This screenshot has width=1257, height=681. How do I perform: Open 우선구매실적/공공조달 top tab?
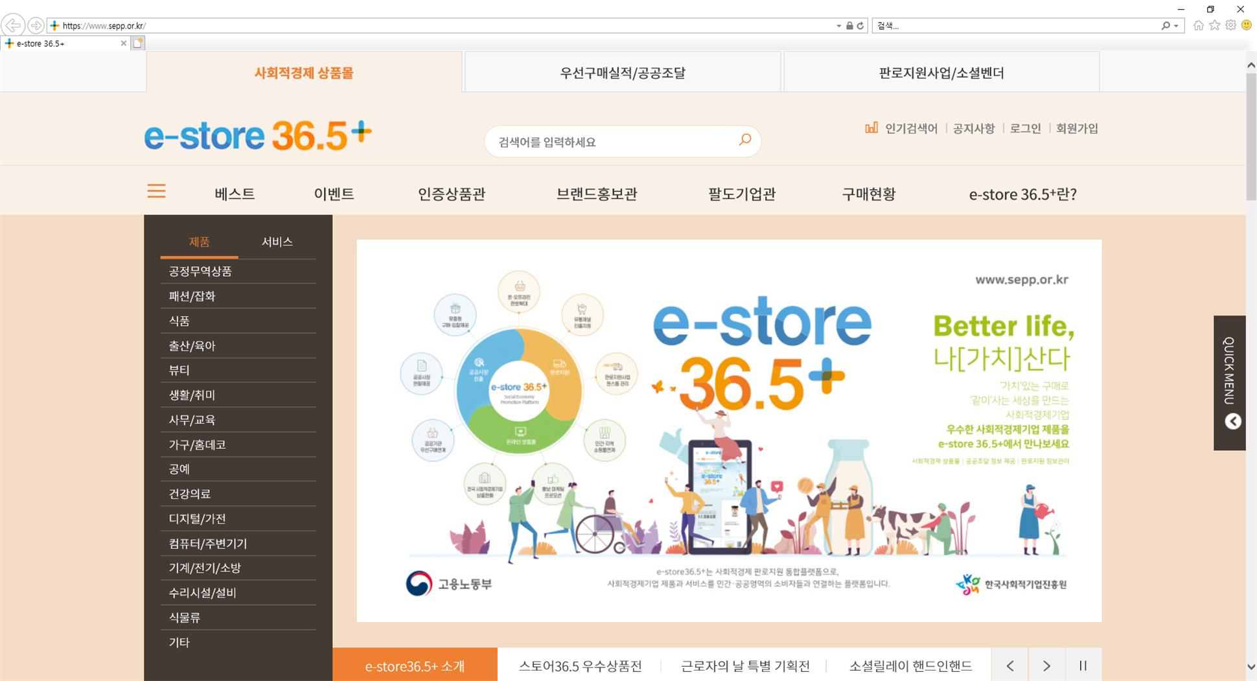(x=622, y=73)
